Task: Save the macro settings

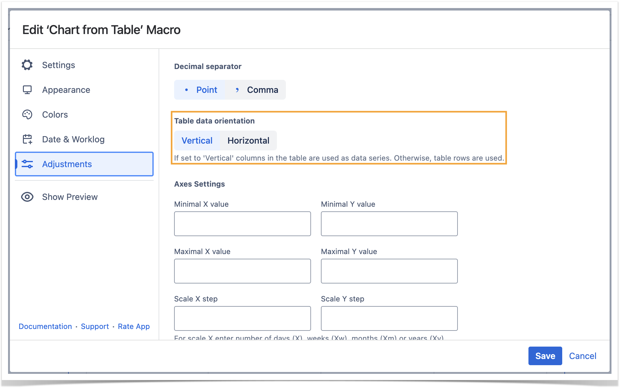Action: coord(545,356)
